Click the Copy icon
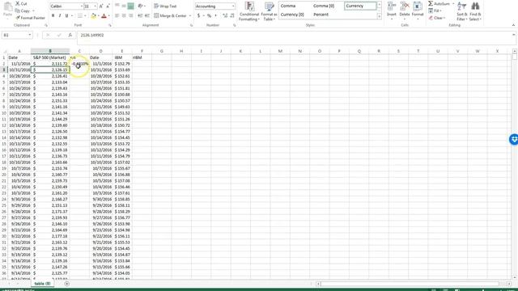 point(18,11)
